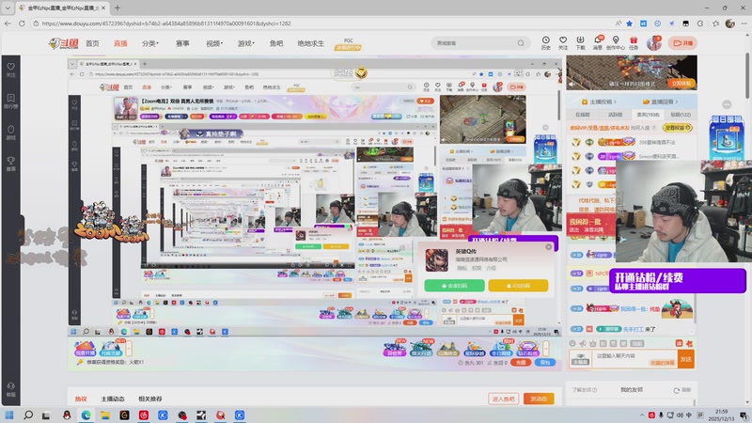
Task: Click the 我要开播 activity icon
Action: pos(85,349)
